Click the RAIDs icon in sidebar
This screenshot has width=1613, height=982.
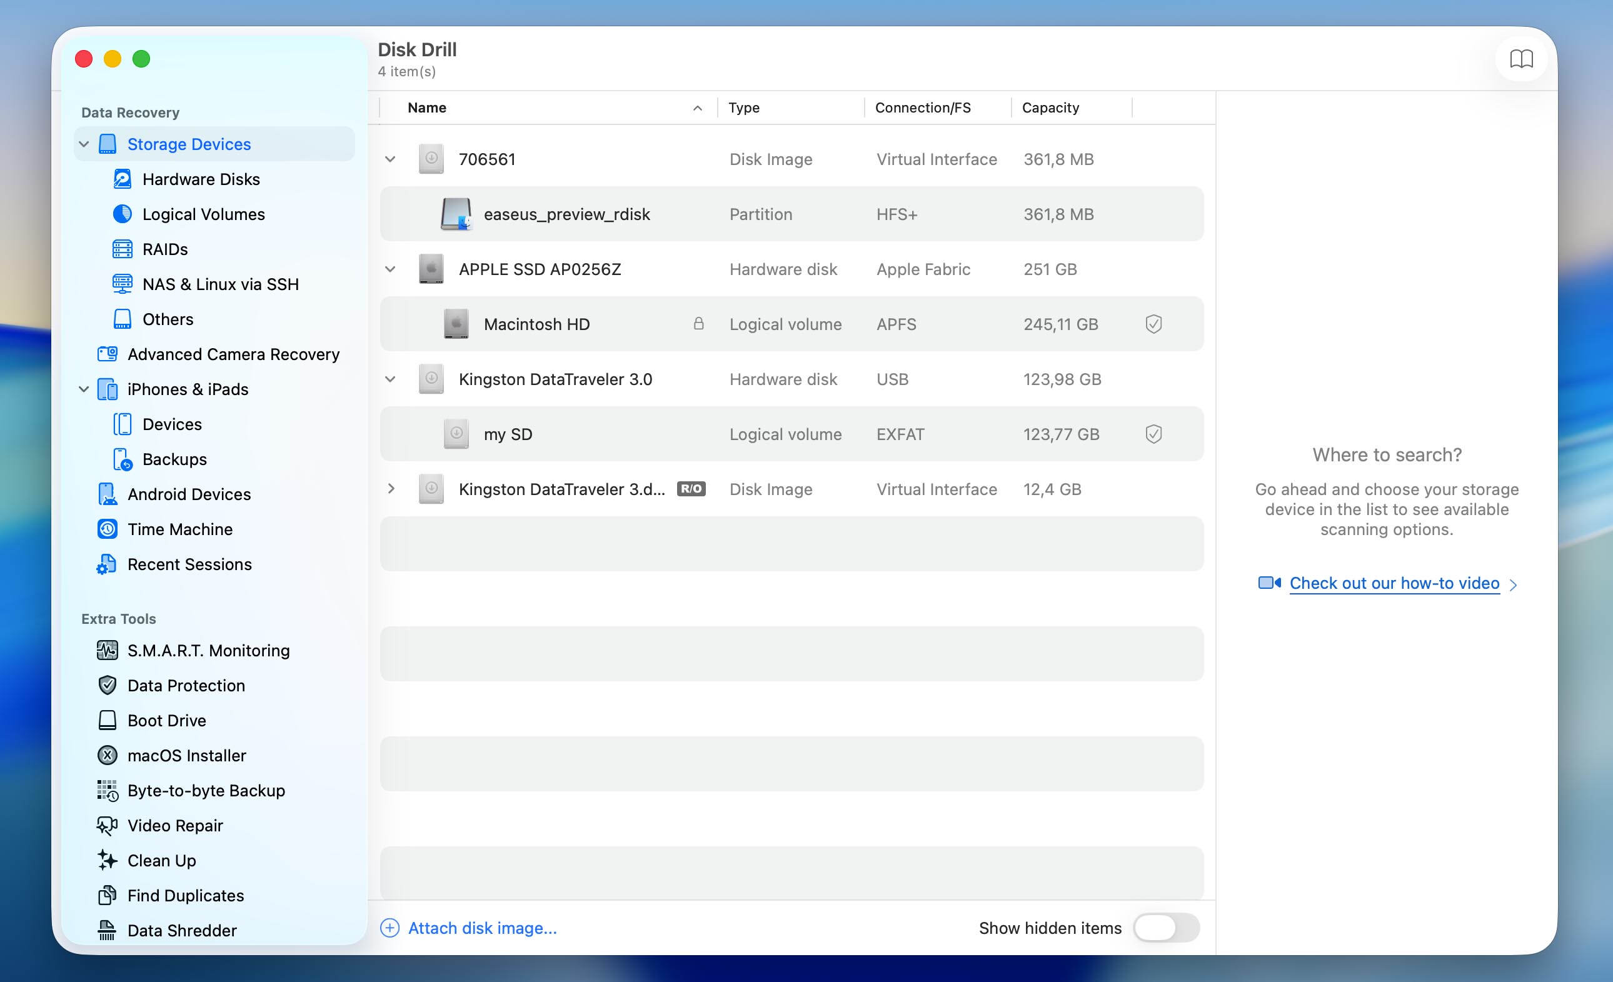coord(123,249)
